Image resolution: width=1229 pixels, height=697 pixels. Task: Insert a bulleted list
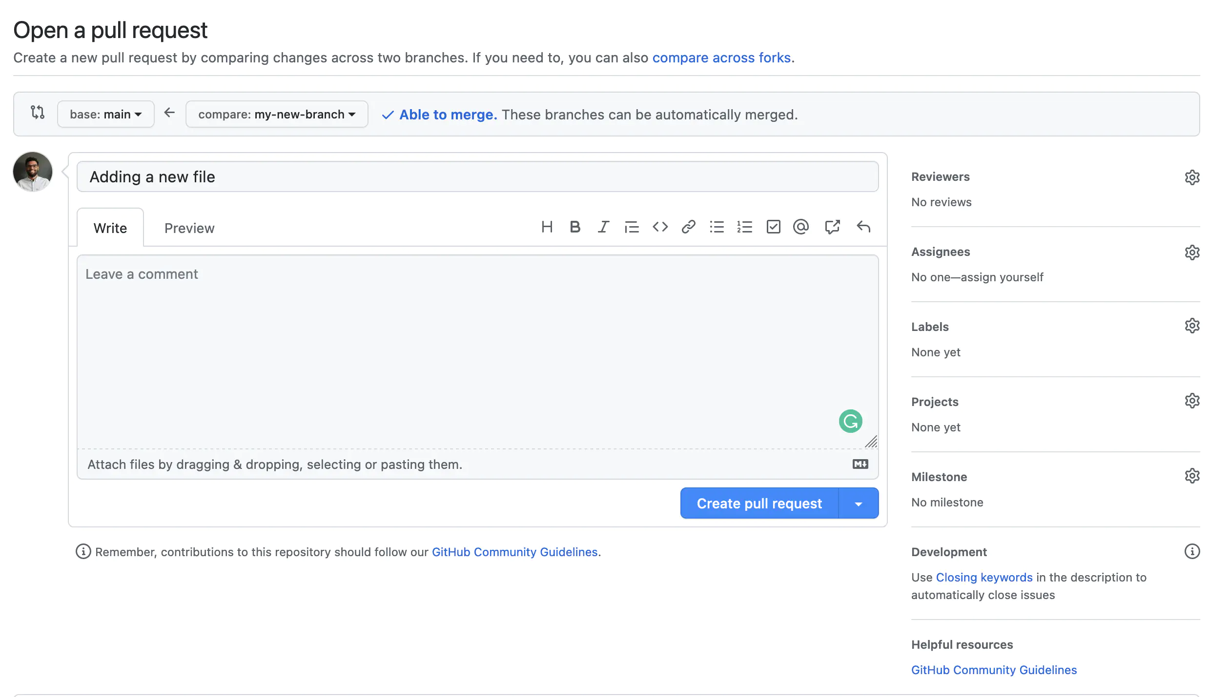coord(717,227)
